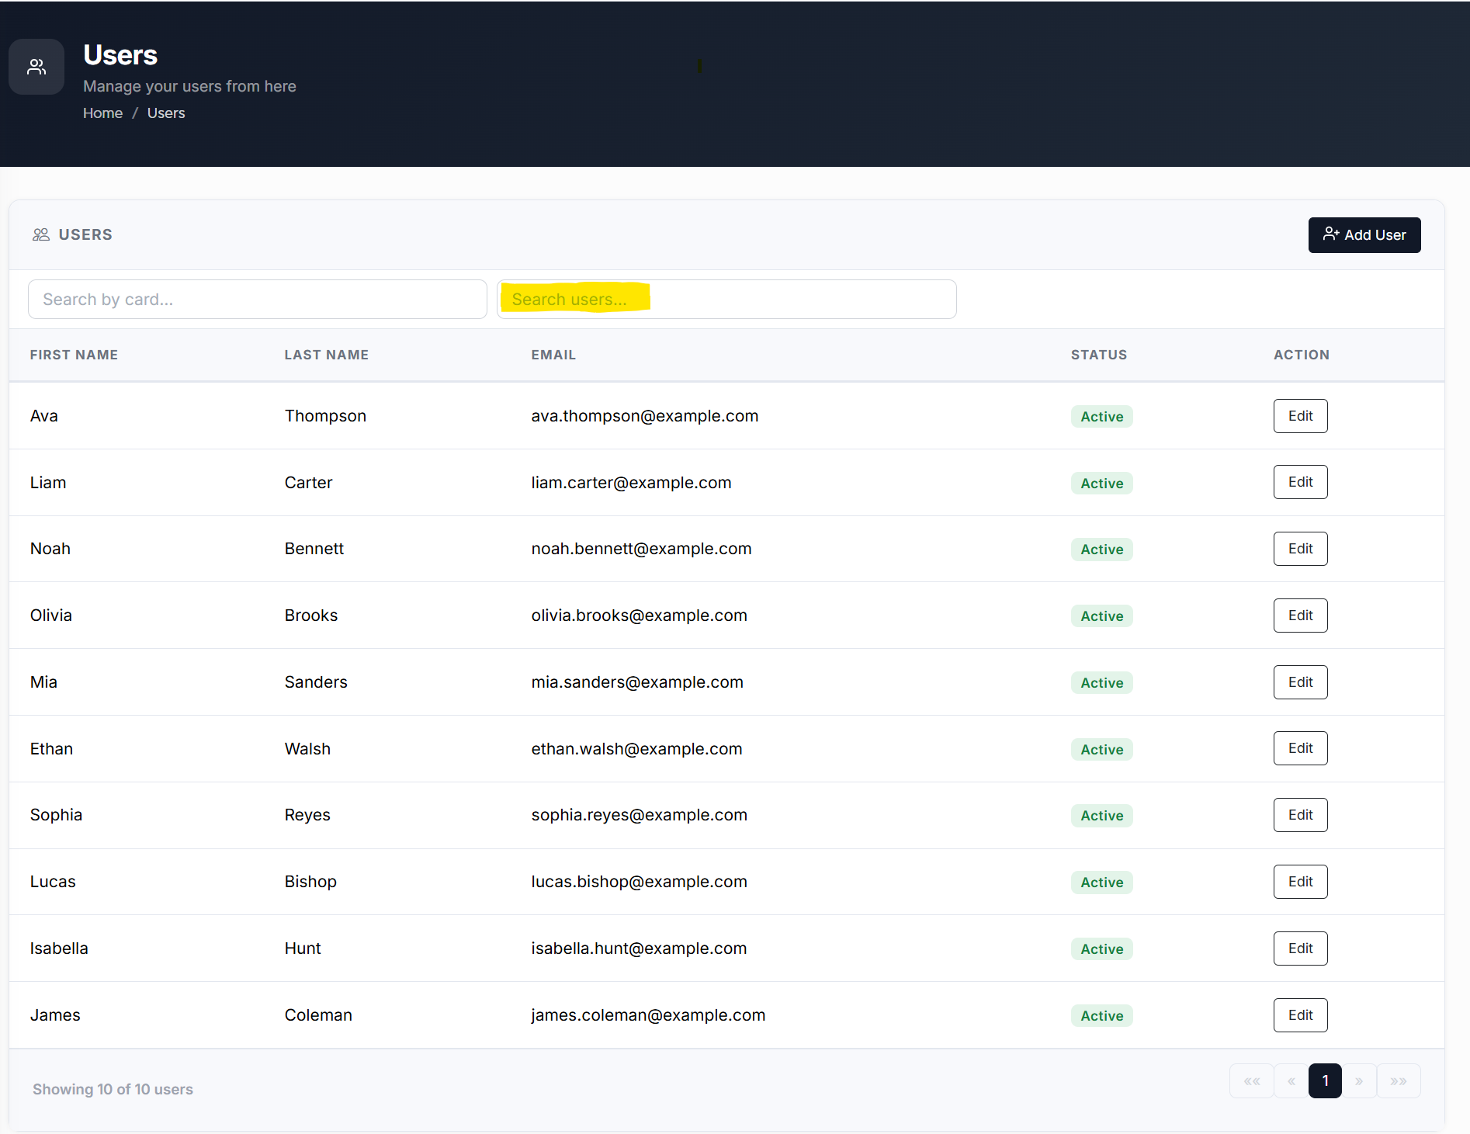Image resolution: width=1470 pixels, height=1134 pixels.
Task: Click the Users page title
Action: click(x=120, y=55)
